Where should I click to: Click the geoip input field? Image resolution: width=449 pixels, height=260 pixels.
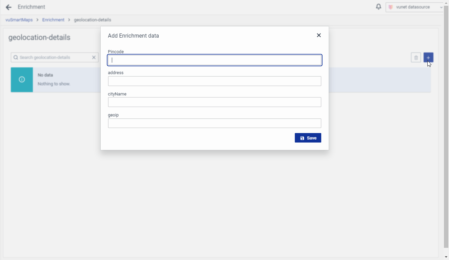pyautogui.click(x=215, y=123)
